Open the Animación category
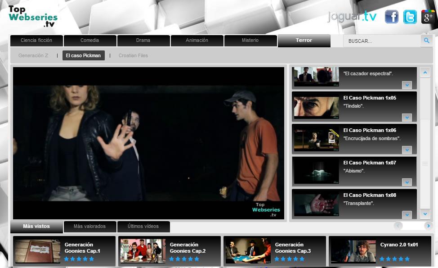Image resolution: width=438 pixels, height=268 pixels. click(197, 41)
